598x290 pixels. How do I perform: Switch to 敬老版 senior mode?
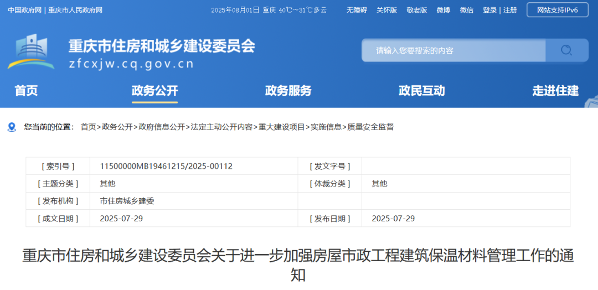point(416,10)
